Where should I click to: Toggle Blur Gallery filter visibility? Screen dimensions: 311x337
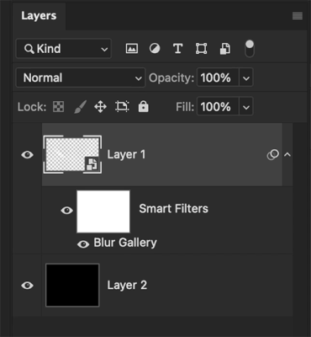83,244
